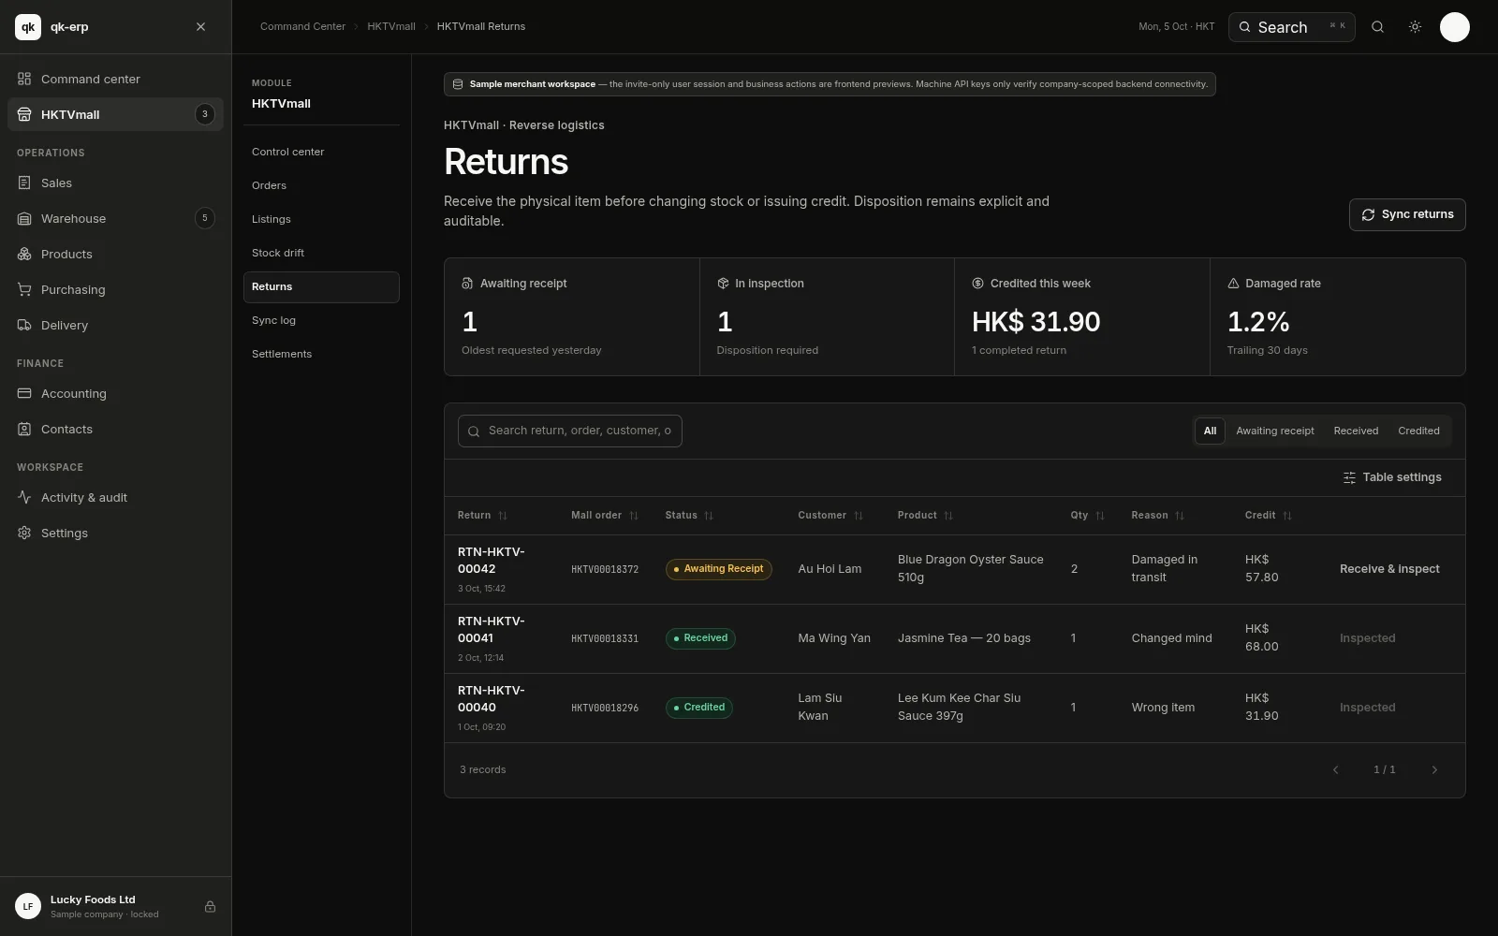The height and width of the screenshot is (936, 1498).
Task: Click Receive & inspect for RTN-HKTV-00042
Action: click(x=1389, y=569)
